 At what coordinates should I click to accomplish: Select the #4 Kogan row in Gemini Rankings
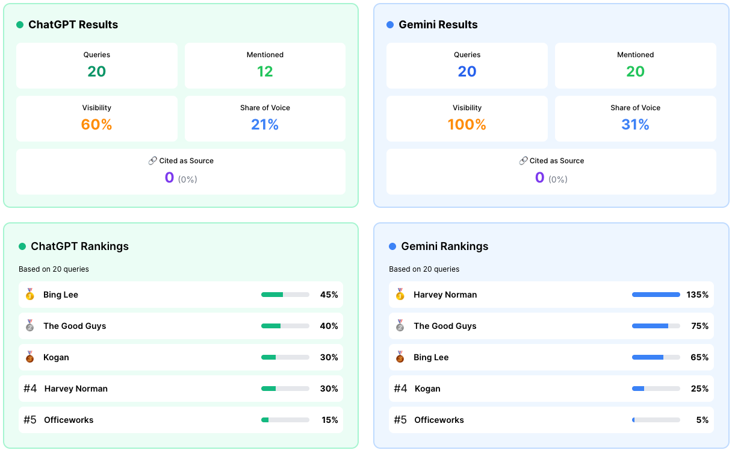click(551, 389)
